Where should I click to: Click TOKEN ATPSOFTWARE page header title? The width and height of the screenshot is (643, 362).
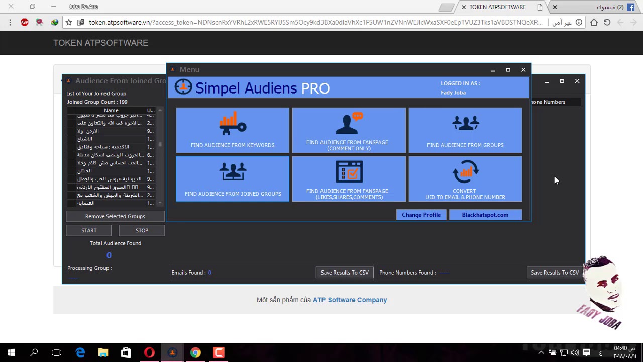tap(100, 43)
